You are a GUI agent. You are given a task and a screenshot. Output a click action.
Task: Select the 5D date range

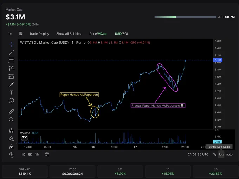click(x=30, y=155)
